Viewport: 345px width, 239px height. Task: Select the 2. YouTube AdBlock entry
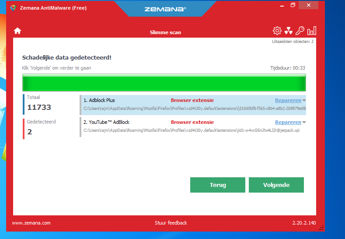pyautogui.click(x=193, y=127)
